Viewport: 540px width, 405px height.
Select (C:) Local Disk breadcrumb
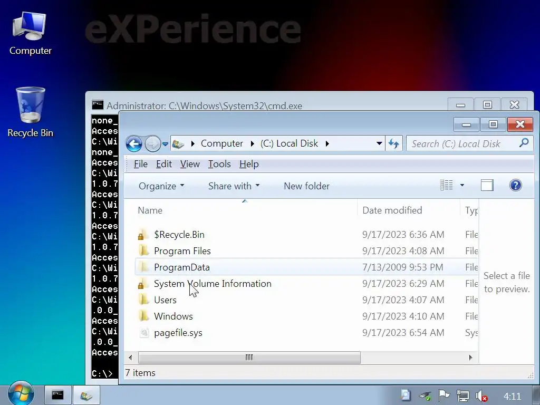click(x=289, y=143)
